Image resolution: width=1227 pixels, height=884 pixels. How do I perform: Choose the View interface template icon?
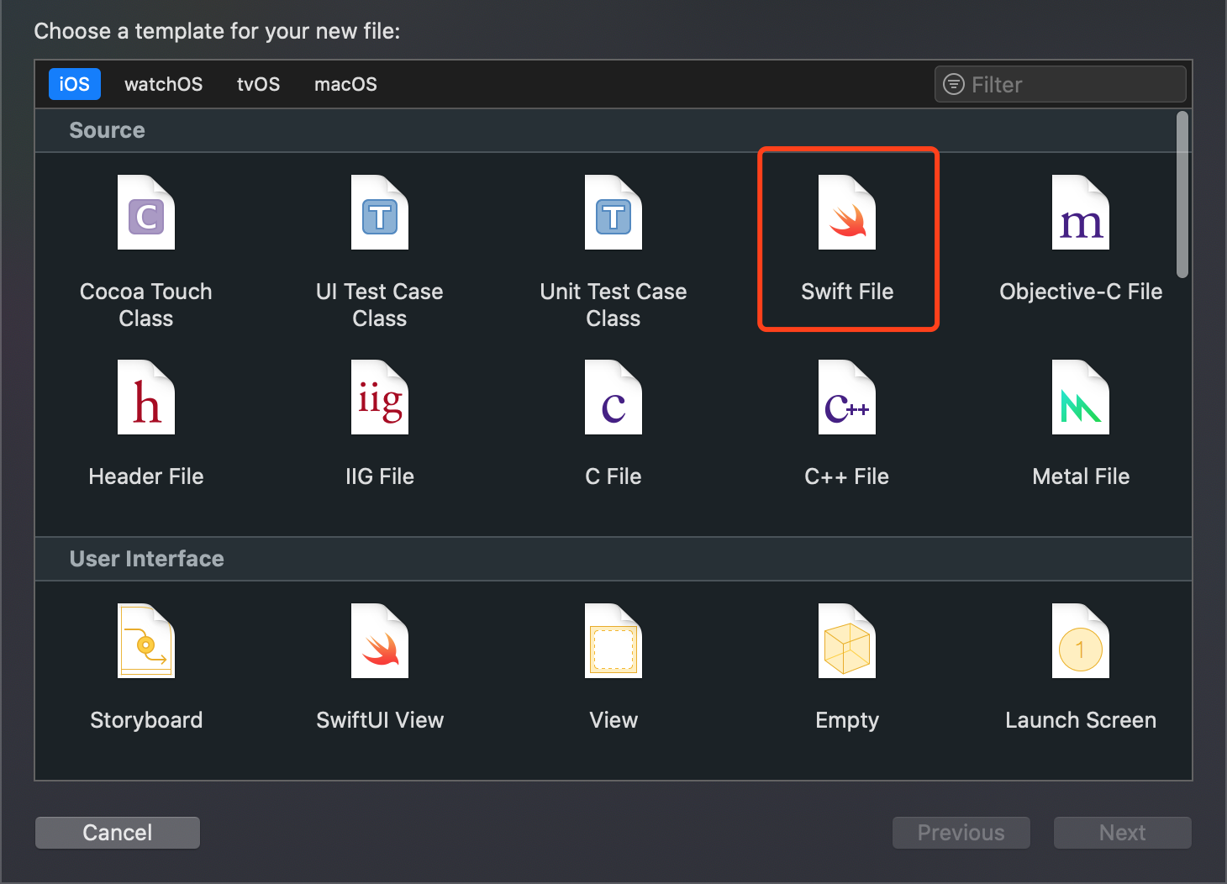tap(613, 641)
